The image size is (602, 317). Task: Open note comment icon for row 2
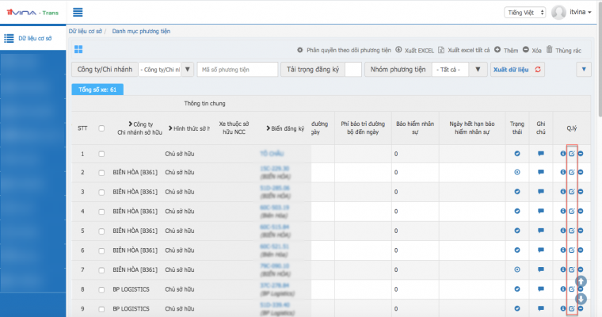click(x=541, y=172)
